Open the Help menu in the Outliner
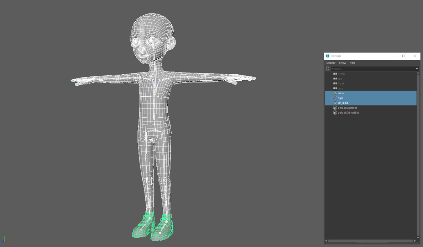Screen dimensions: 423x247 (352, 63)
